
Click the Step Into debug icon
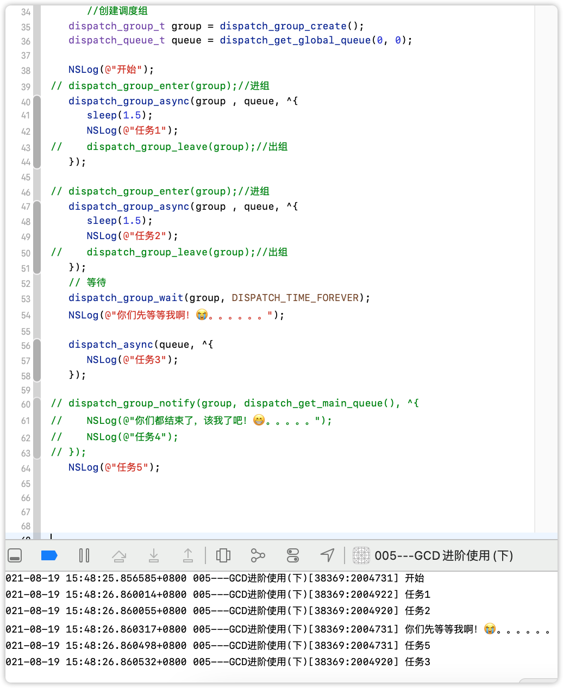pos(154,555)
